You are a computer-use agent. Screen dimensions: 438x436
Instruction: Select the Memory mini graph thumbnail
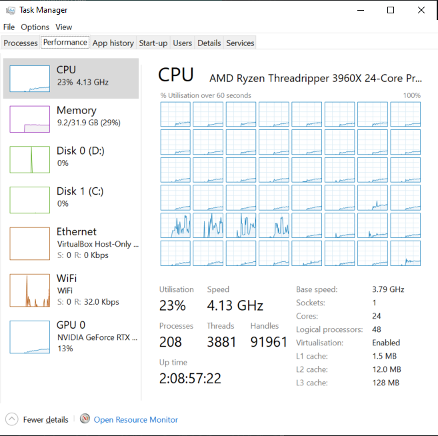click(x=29, y=119)
